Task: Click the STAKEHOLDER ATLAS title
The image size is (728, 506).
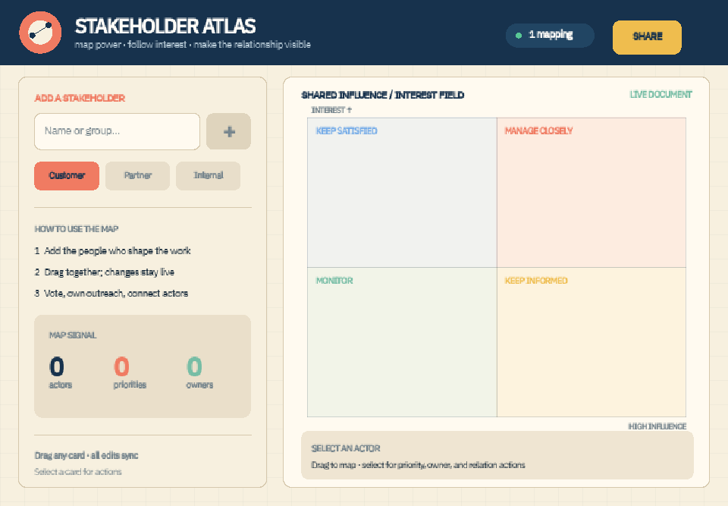Action: point(165,27)
